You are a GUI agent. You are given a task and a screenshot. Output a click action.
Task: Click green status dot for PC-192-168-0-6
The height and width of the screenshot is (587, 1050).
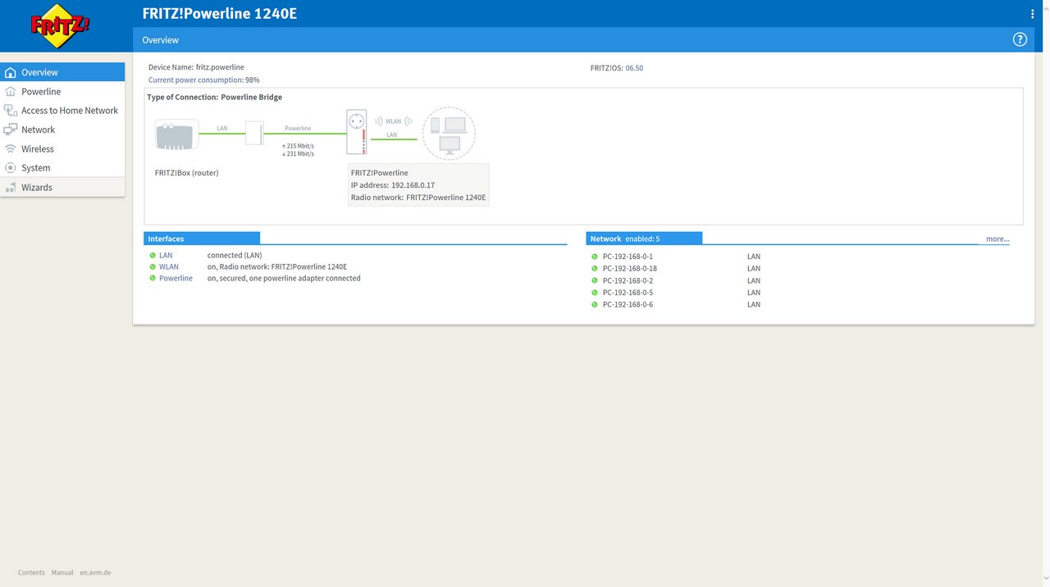(595, 305)
